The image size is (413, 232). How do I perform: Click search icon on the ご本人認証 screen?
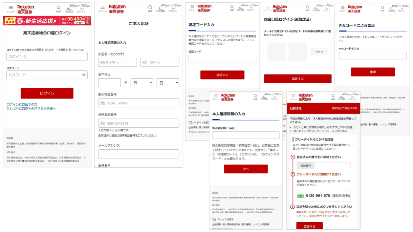[x=150, y=7]
